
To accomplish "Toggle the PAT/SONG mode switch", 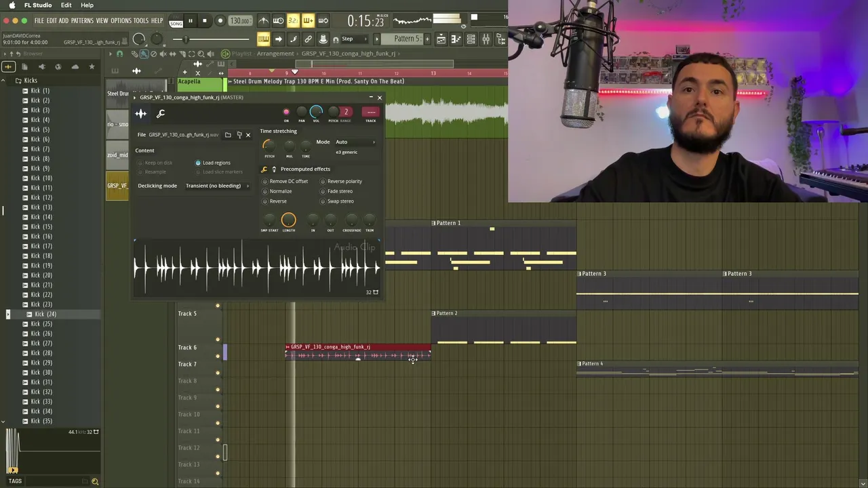I will [176, 21].
